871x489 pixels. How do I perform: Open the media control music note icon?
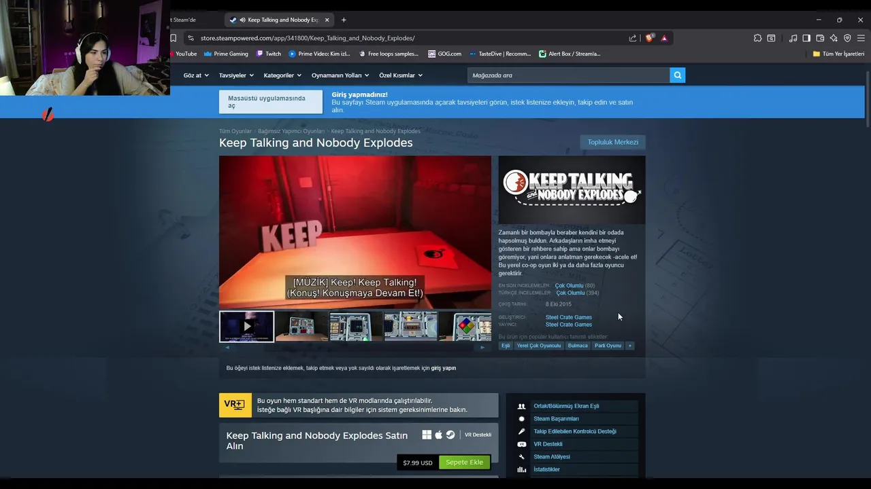[793, 38]
